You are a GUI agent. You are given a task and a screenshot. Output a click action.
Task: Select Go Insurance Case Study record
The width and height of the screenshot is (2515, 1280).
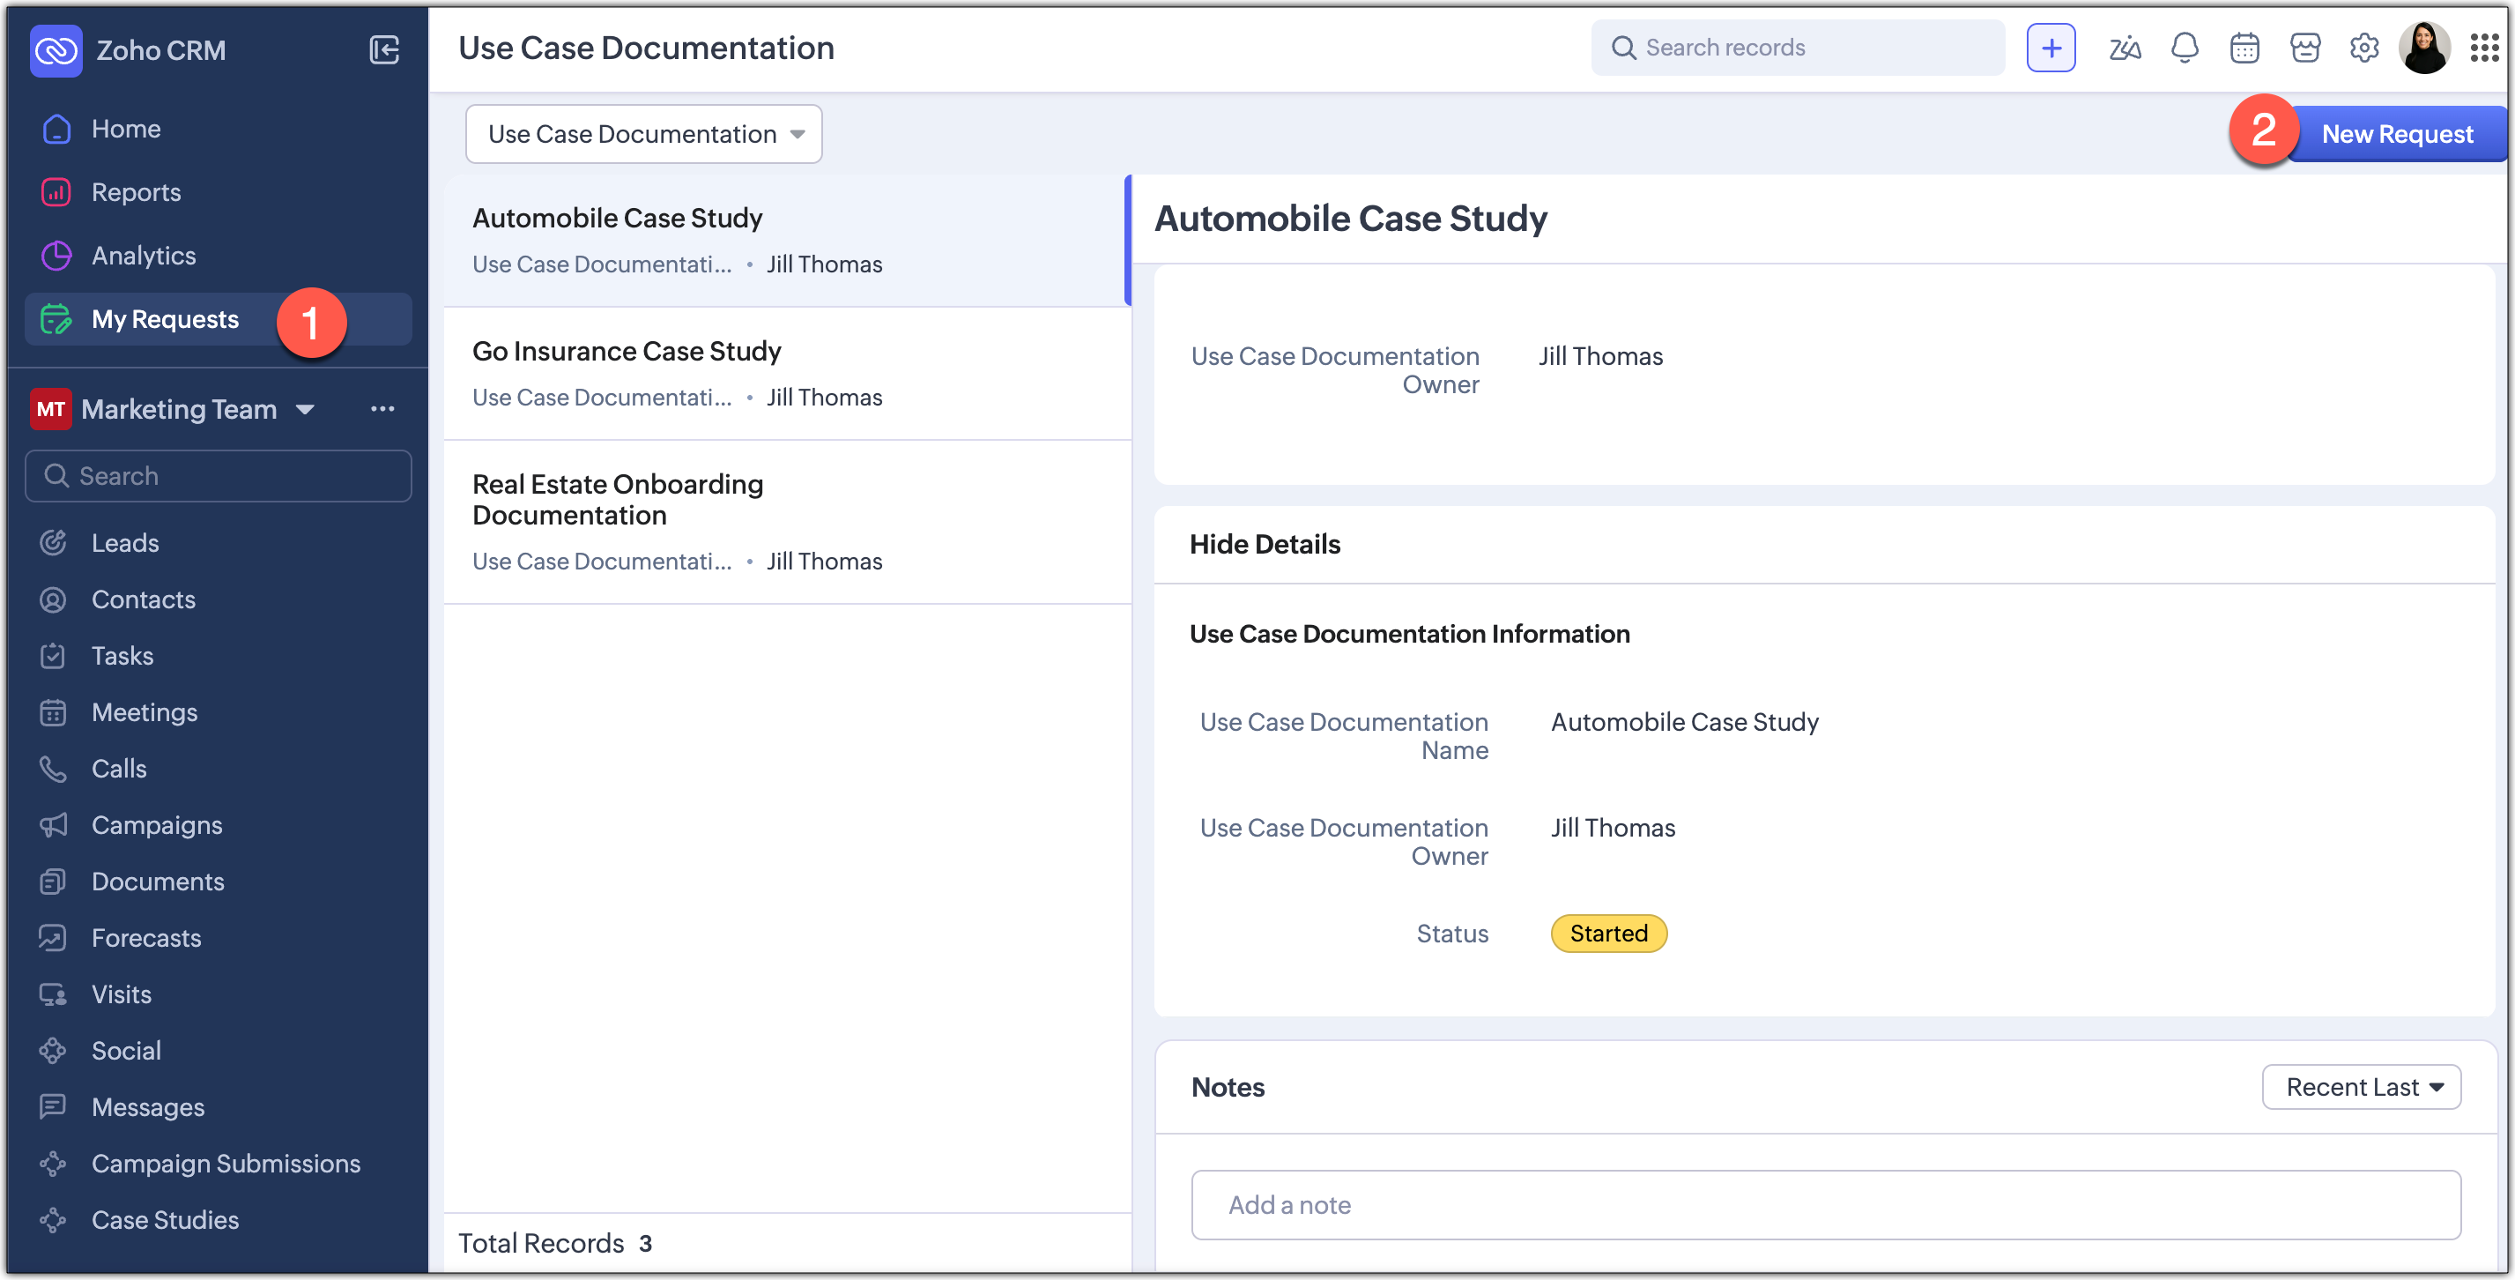(626, 352)
